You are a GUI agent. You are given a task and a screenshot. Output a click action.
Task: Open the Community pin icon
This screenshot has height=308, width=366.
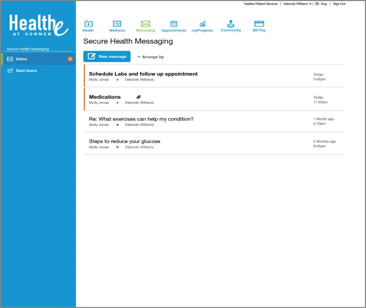tap(231, 24)
